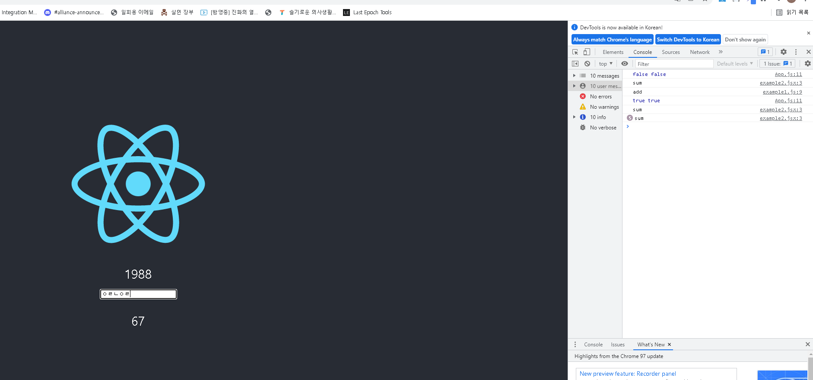The height and width of the screenshot is (380, 813).
Task: Open the '살인 장부' bookmark
Action: pyautogui.click(x=177, y=13)
